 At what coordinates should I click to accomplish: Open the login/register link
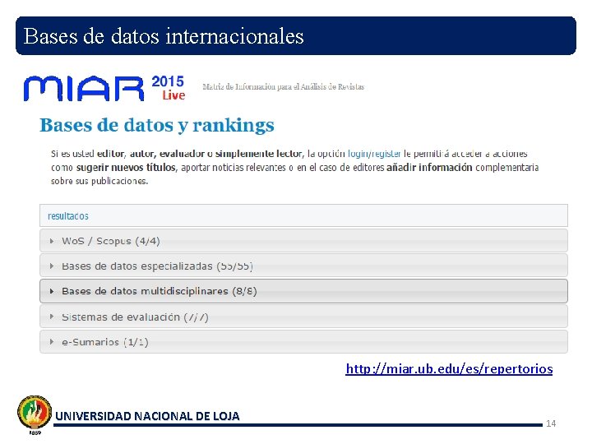click(x=374, y=154)
